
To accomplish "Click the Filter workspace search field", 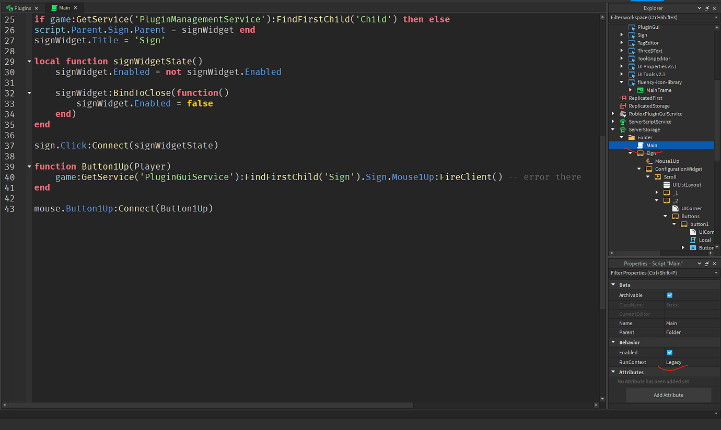I will (x=660, y=18).
